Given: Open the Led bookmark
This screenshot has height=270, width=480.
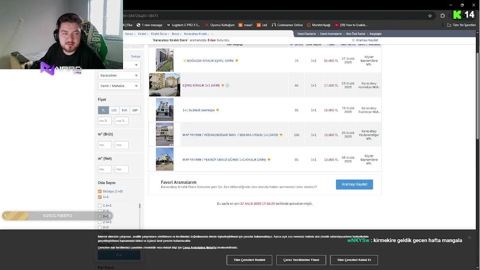Looking at the screenshot, I should pyautogui.click(x=262, y=25).
